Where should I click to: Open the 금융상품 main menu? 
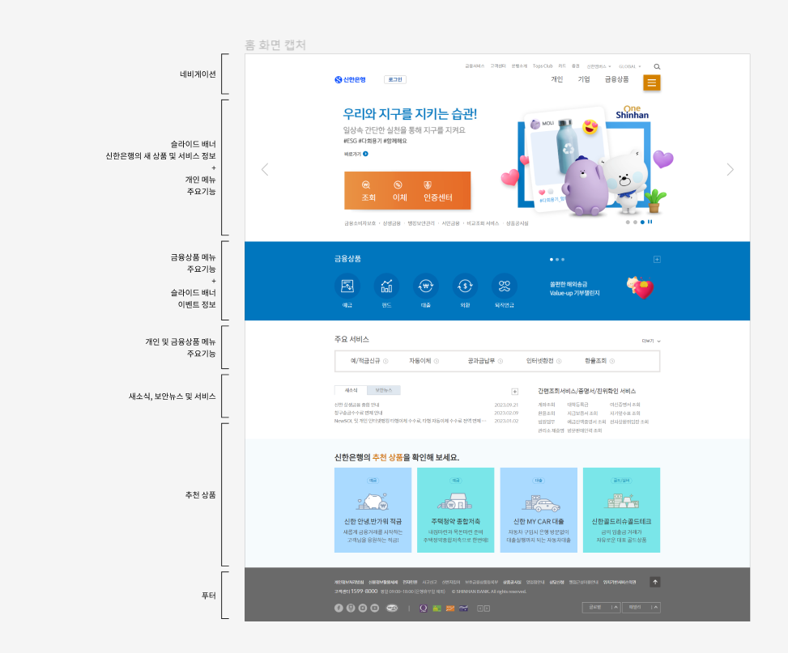(x=616, y=79)
